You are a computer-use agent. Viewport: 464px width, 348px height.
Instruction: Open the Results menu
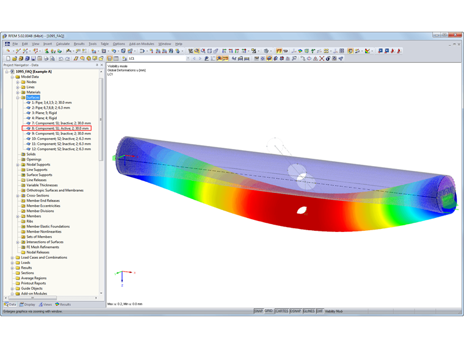[x=79, y=44]
